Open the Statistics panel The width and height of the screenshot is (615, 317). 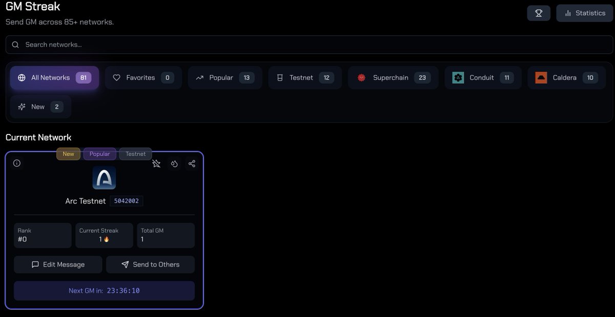click(584, 13)
